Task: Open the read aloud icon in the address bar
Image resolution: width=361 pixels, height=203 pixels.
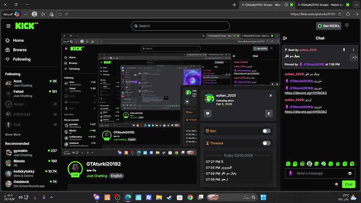Action: pyautogui.click(x=67, y=14)
